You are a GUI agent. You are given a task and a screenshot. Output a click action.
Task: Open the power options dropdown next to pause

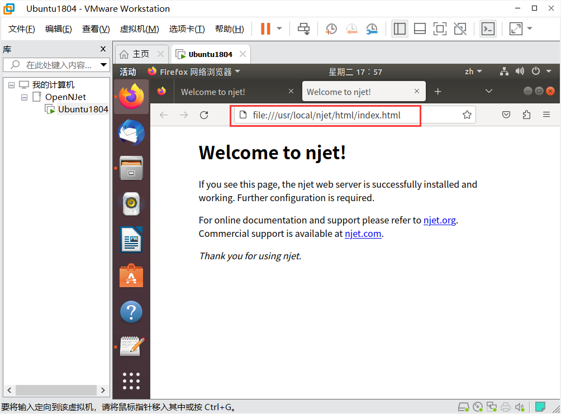[279, 28]
